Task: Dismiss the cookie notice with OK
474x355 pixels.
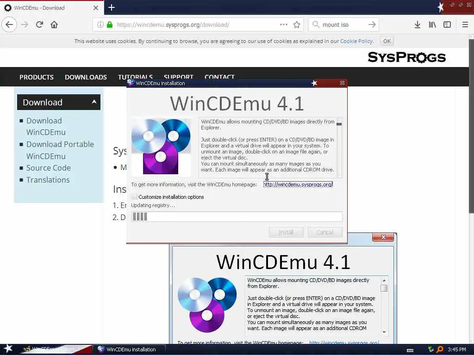Action: 387,41
